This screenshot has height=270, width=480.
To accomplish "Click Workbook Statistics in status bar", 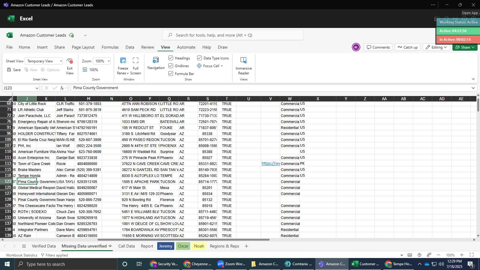I will 22,255.
